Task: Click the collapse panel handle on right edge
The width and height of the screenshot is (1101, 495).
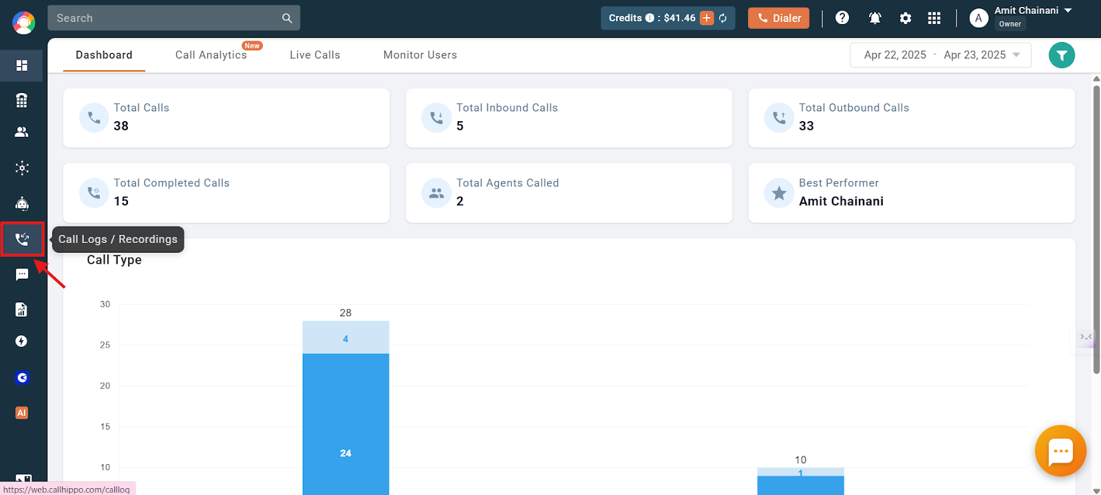Action: [x=1087, y=337]
